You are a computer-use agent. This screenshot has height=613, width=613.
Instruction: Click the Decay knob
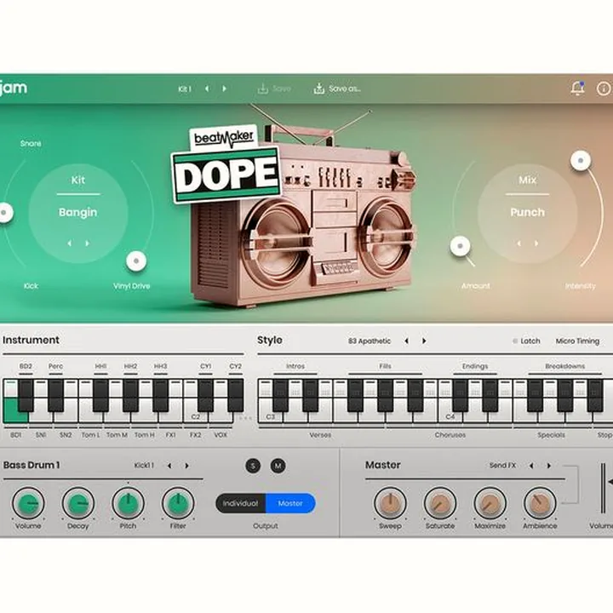pyautogui.click(x=78, y=503)
